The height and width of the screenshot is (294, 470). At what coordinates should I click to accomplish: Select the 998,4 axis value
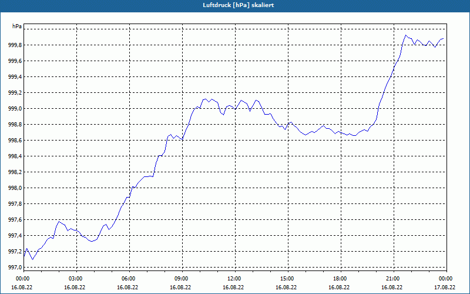(15, 156)
